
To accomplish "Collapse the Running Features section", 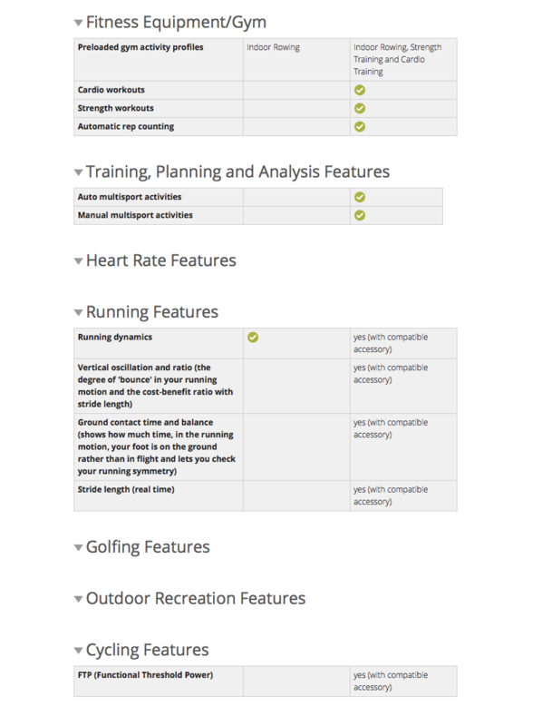I will [79, 312].
